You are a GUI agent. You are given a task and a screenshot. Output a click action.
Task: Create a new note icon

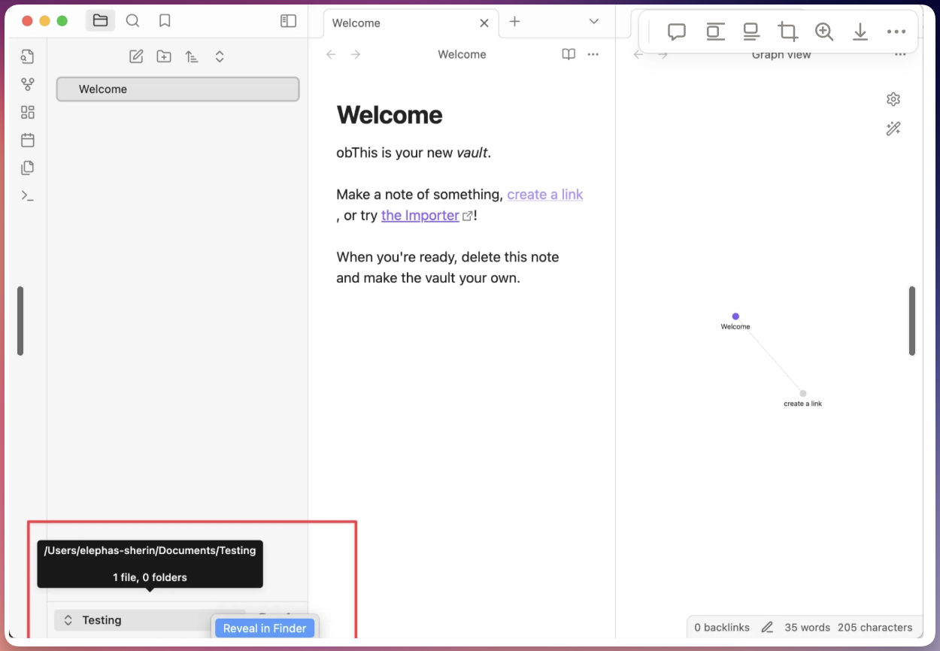coord(136,56)
